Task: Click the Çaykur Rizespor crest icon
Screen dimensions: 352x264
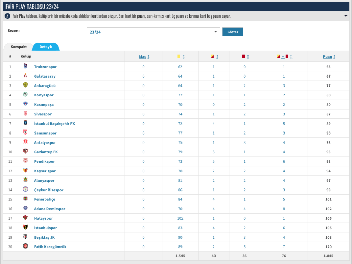Action: [x=25, y=189]
